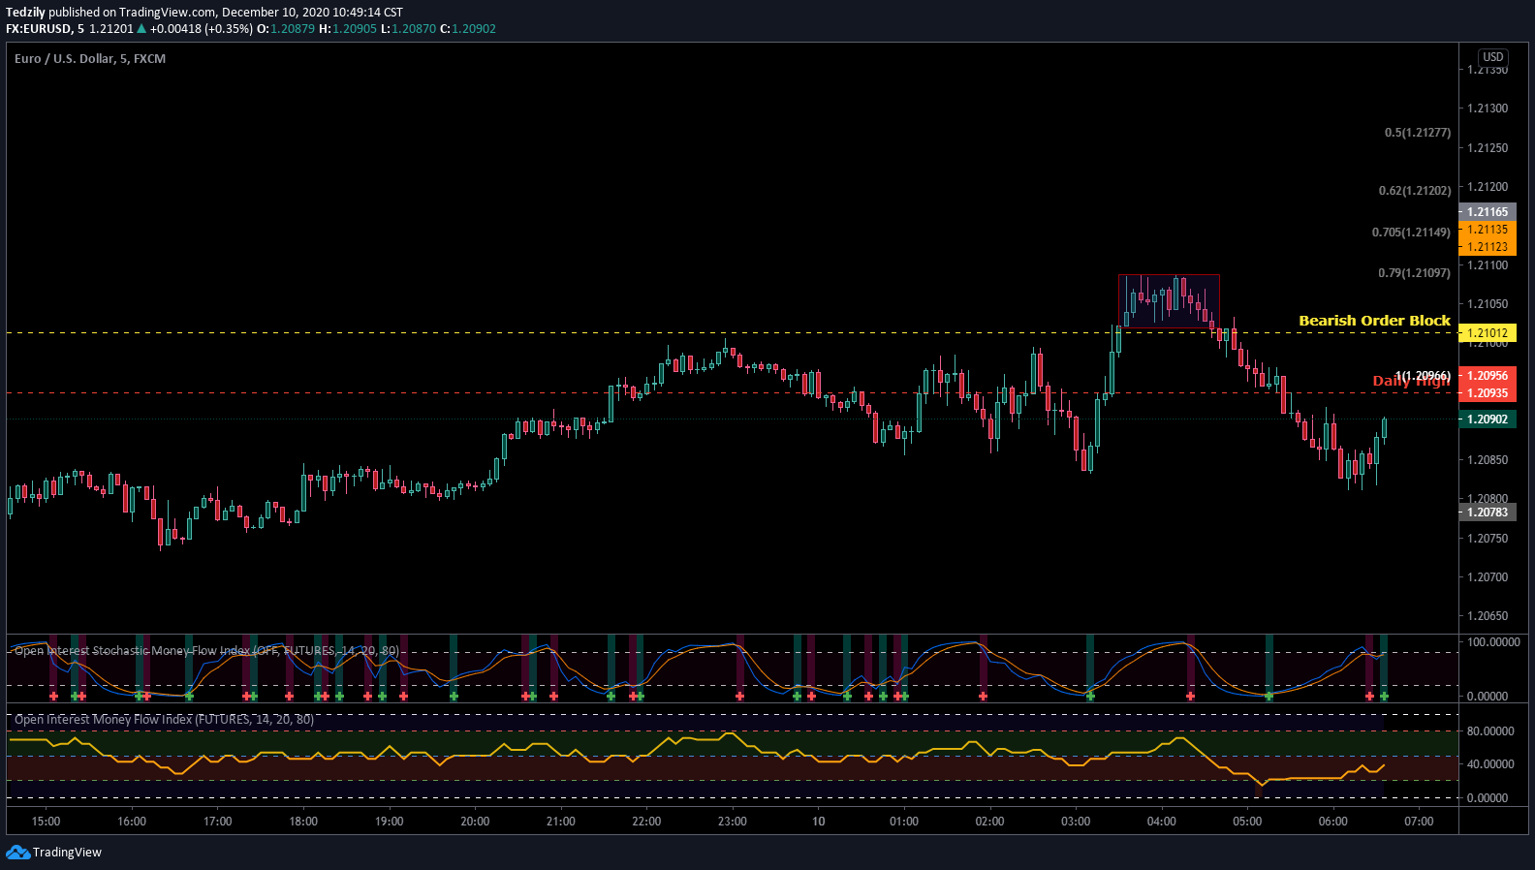This screenshot has height=870, width=1535.
Task: Click the 40.00000 money flow scale label
Action: pos(1490,764)
